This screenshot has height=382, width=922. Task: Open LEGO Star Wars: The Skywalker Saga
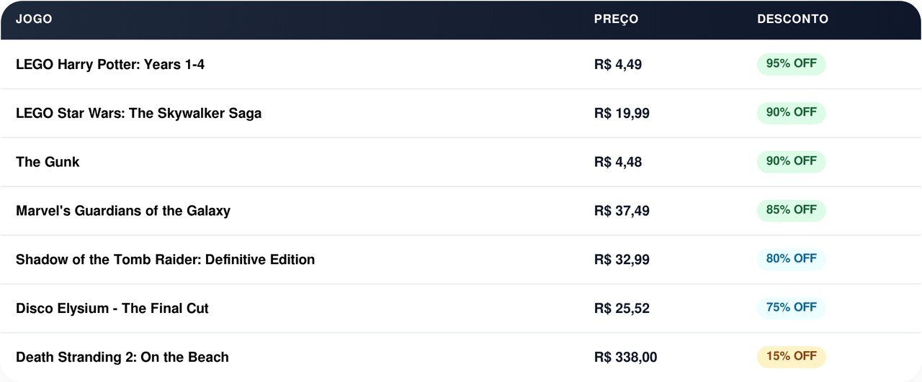point(138,114)
